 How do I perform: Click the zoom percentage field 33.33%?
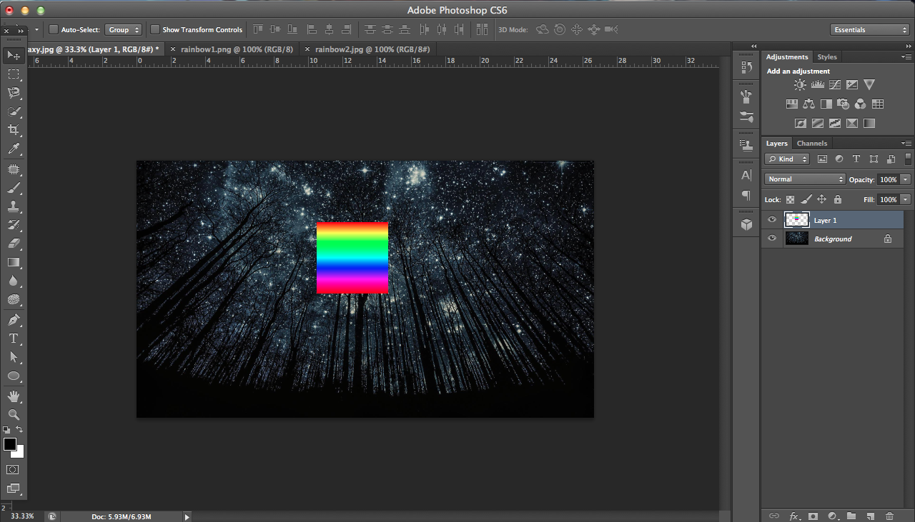tap(22, 516)
